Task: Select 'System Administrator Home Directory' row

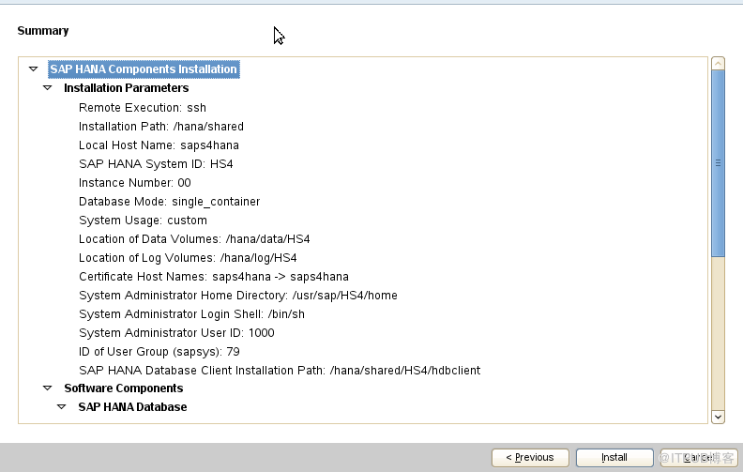Action: (x=238, y=296)
